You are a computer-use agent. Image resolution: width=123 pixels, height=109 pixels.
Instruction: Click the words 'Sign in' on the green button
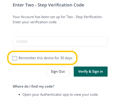(98, 72)
